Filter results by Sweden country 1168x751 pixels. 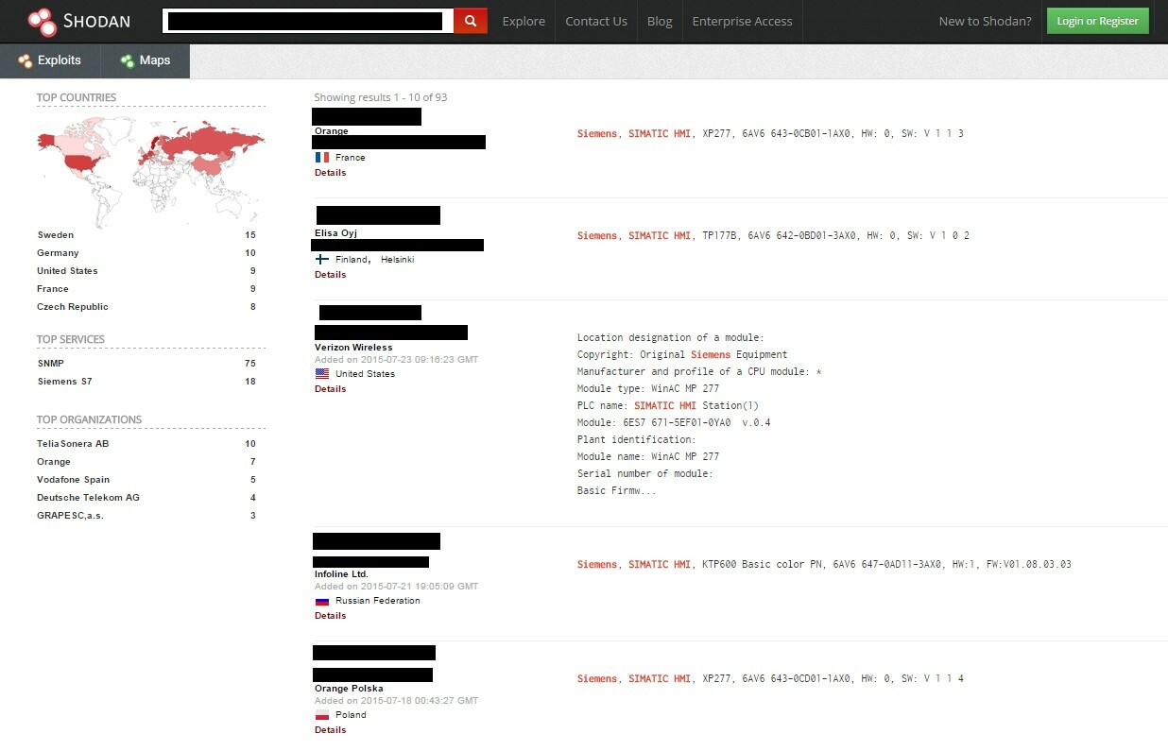(56, 235)
